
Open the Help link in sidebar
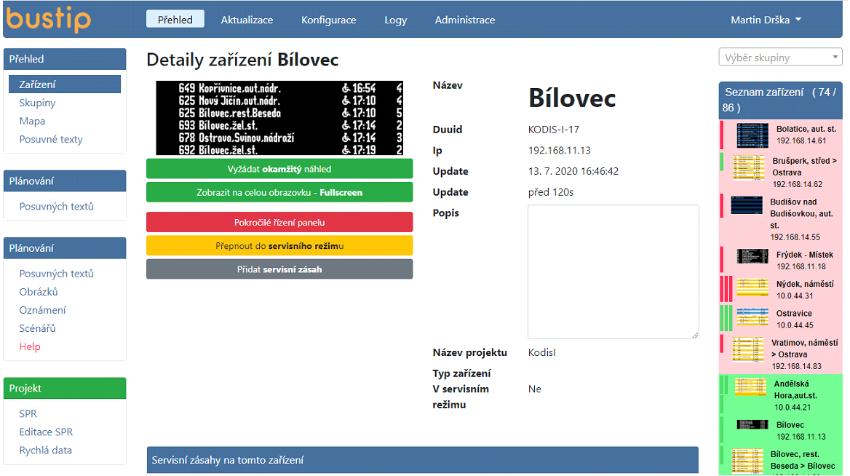[x=30, y=346]
